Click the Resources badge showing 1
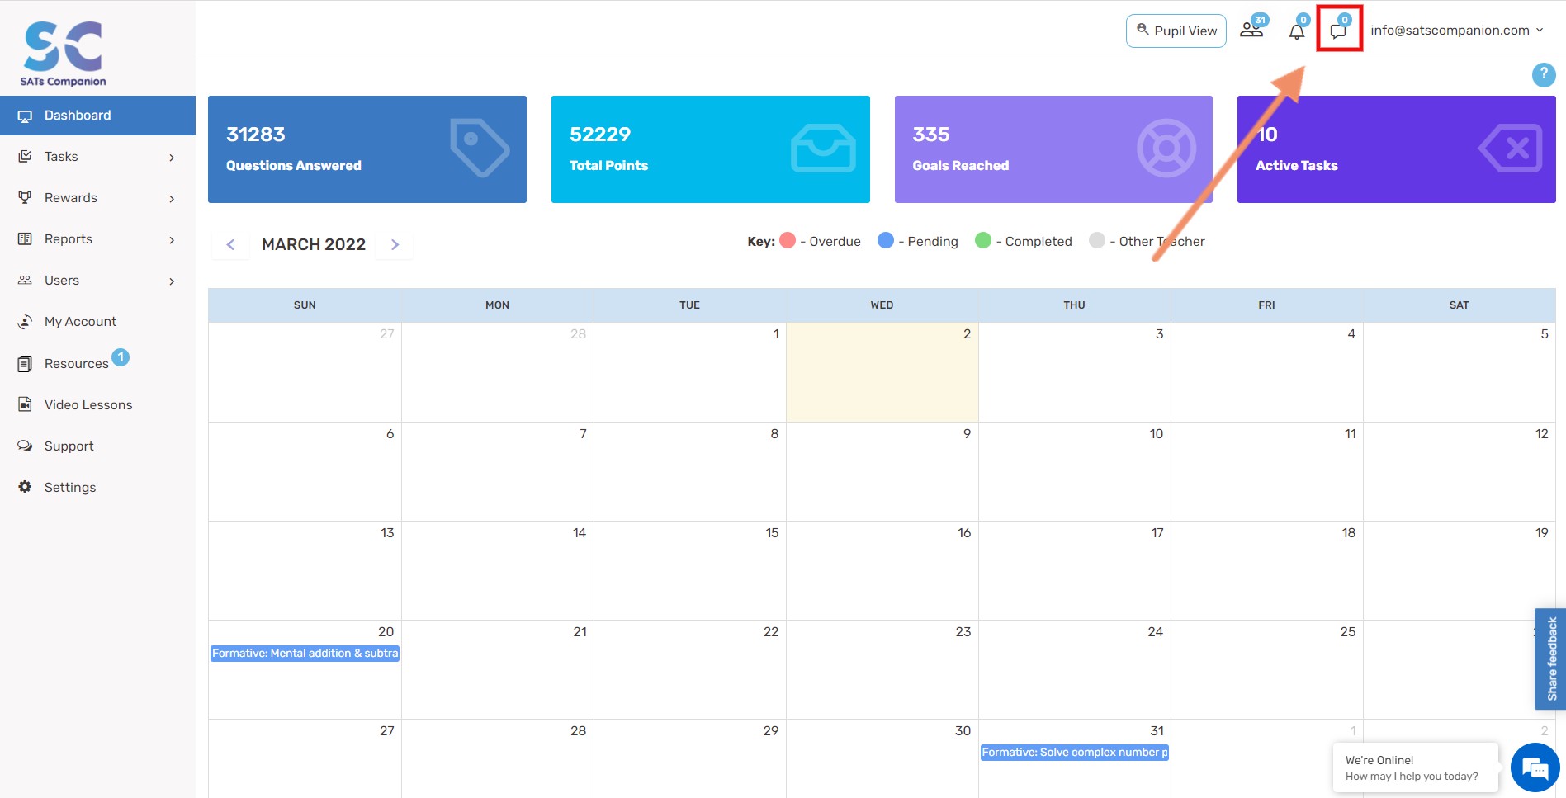This screenshot has width=1566, height=798. coord(121,357)
